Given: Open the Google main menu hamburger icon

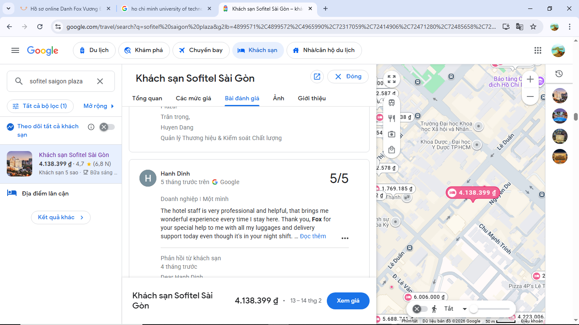Looking at the screenshot, I should tap(15, 50).
